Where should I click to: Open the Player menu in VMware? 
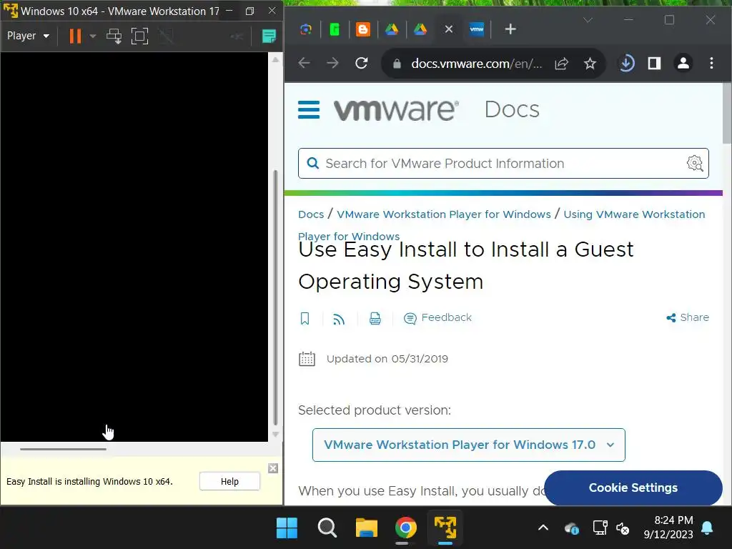28,36
